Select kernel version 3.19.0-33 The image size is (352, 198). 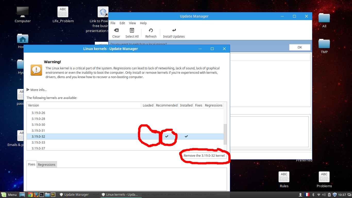click(125, 142)
